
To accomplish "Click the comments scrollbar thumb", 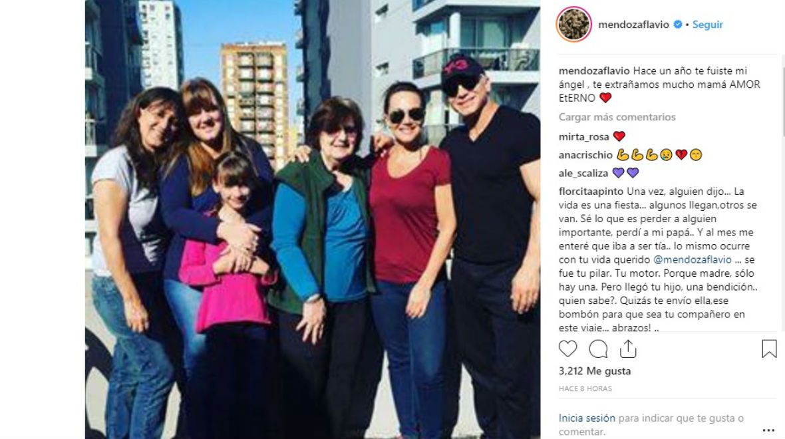I will tap(783, 68).
